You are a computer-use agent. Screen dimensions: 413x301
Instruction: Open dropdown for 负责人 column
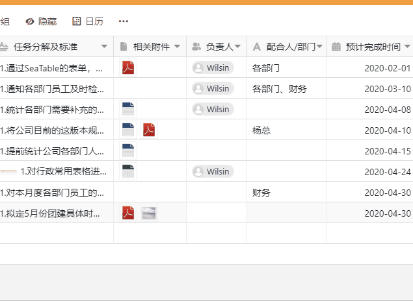(237, 47)
